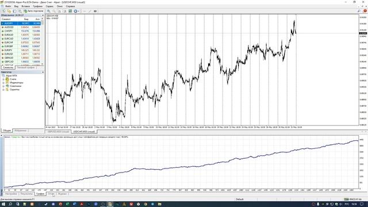368x207 pixels.
Task: Select GBPCAD symbol in Market Watch
Action: [x=9, y=62]
